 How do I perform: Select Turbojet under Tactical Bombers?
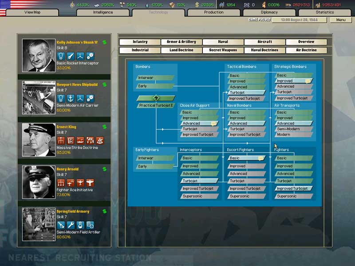pos(246,93)
